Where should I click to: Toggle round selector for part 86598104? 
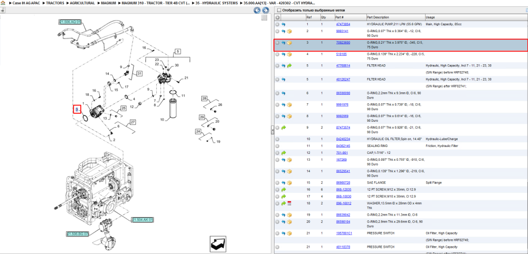click(278, 222)
